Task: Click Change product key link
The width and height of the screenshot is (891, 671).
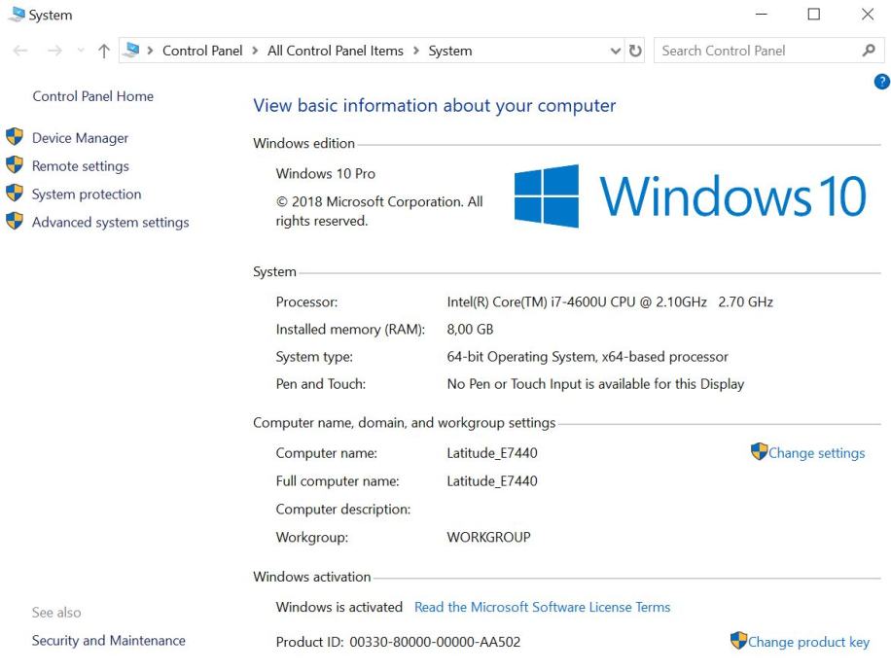Action: point(808,642)
